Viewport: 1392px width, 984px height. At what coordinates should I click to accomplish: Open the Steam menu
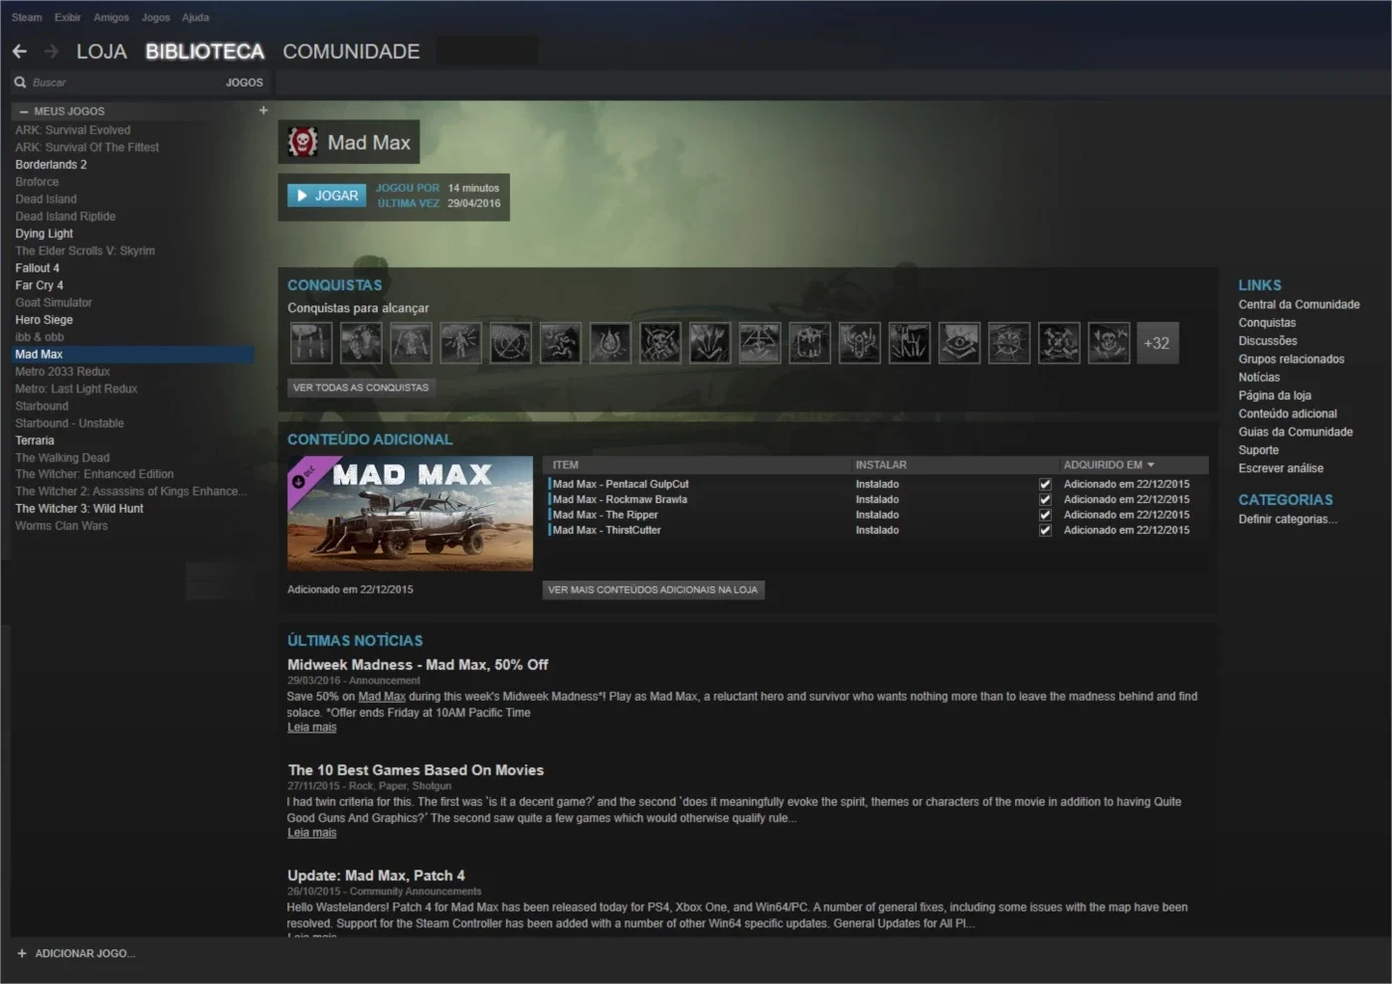pos(27,17)
